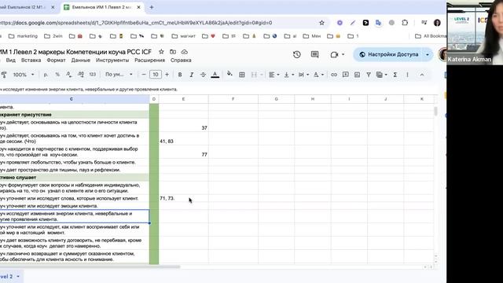503x283 pixels.
Task: Open the text rotation dropdown
Action: [x=318, y=75]
